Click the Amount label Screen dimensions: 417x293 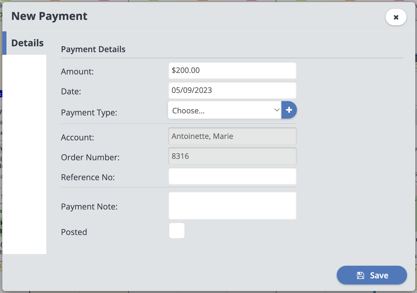tap(77, 71)
